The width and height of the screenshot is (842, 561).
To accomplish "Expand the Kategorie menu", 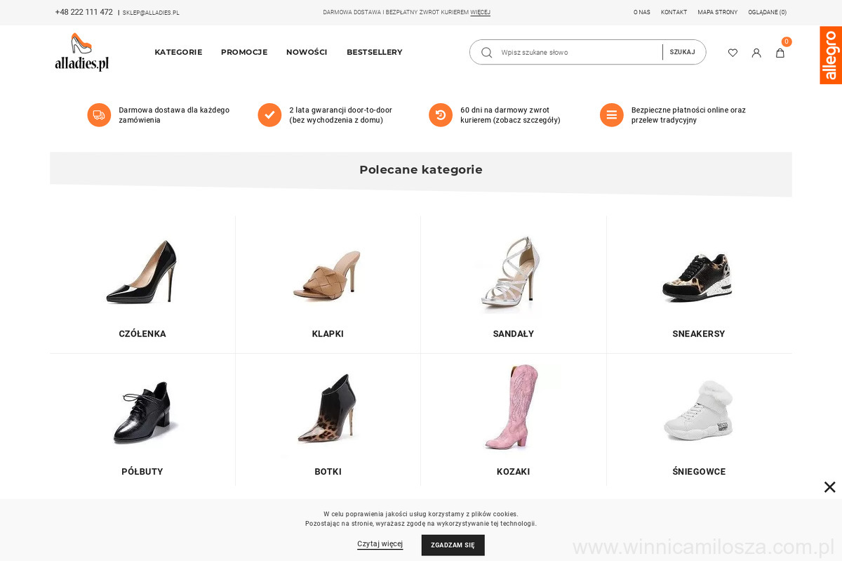I will (178, 53).
